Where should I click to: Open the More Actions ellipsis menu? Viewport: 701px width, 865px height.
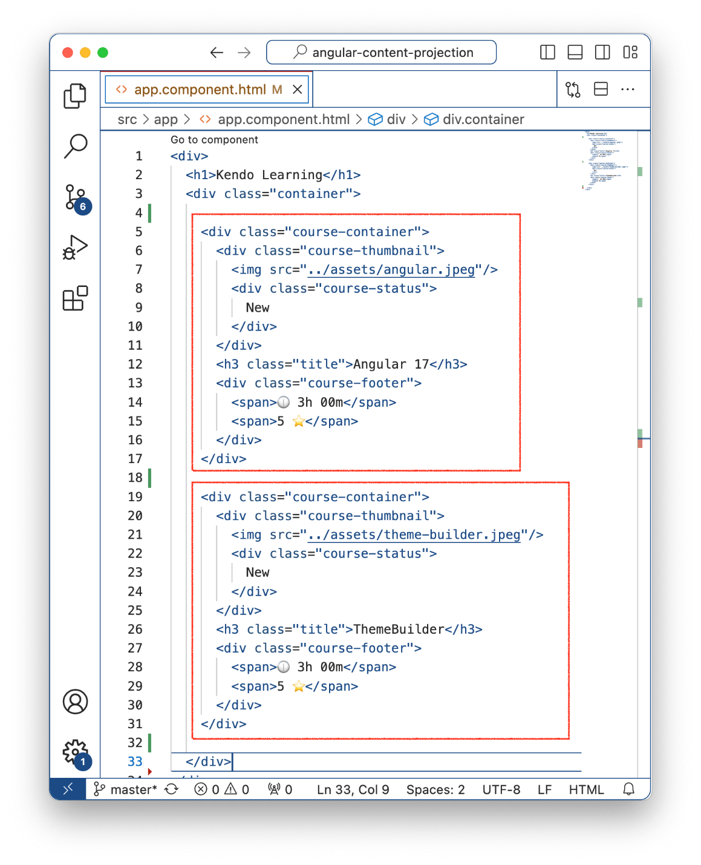tap(628, 90)
